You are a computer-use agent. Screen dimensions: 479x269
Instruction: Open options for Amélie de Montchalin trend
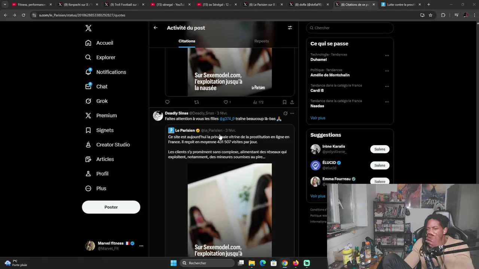387,71
